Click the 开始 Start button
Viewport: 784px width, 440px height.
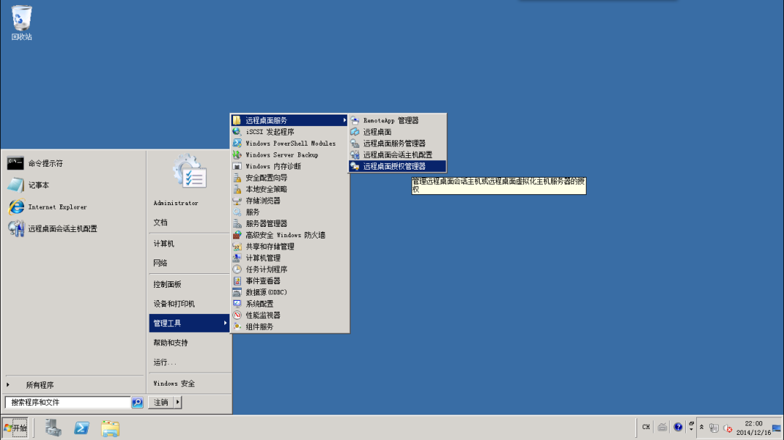coord(15,428)
